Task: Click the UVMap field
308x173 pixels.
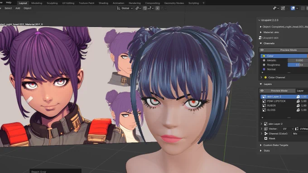Action: [302, 129]
